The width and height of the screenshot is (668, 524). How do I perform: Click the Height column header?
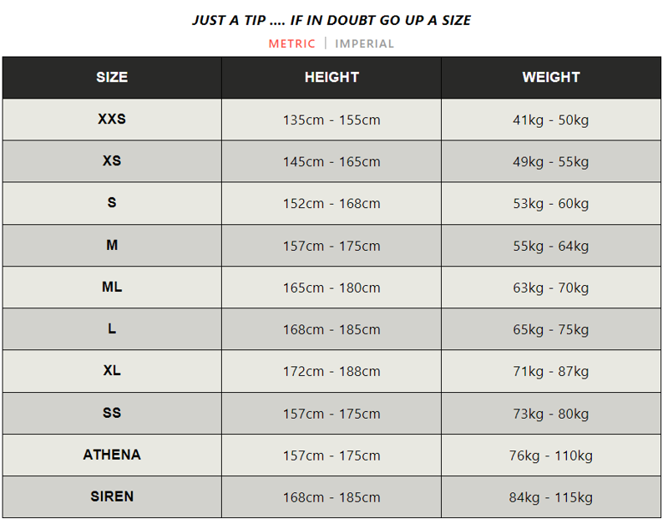331,77
